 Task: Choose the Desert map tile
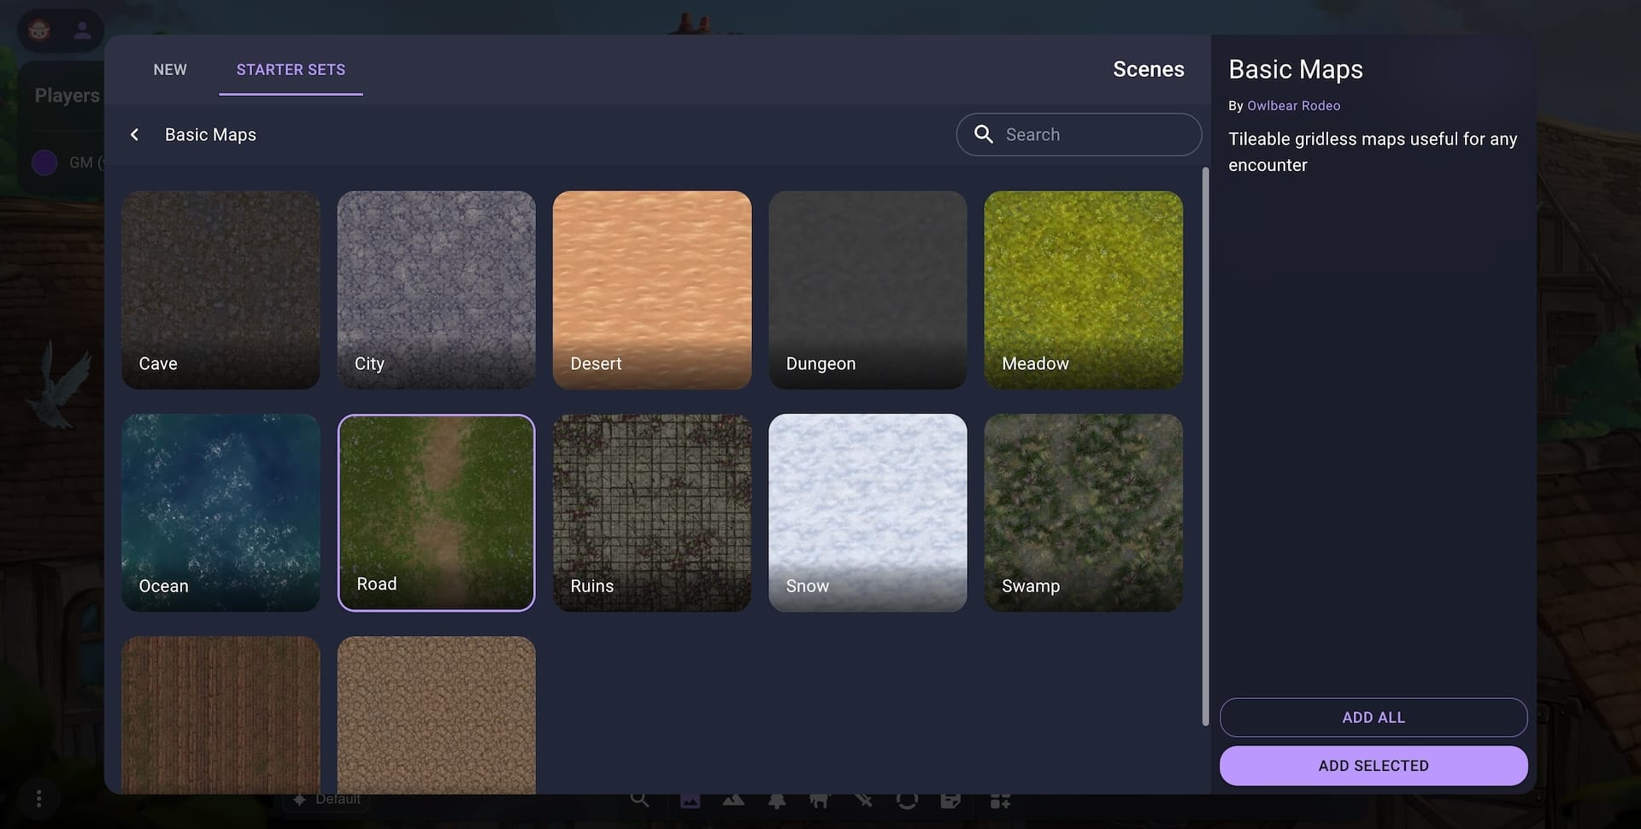click(x=652, y=290)
